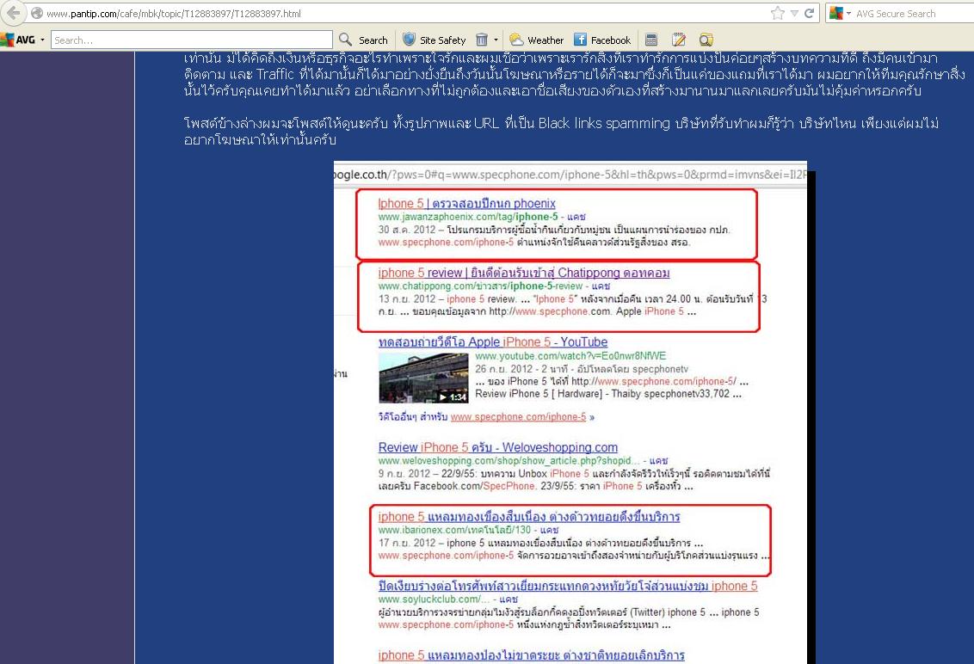Click the AVG trash can icon
This screenshot has height=664, width=974.
click(482, 40)
